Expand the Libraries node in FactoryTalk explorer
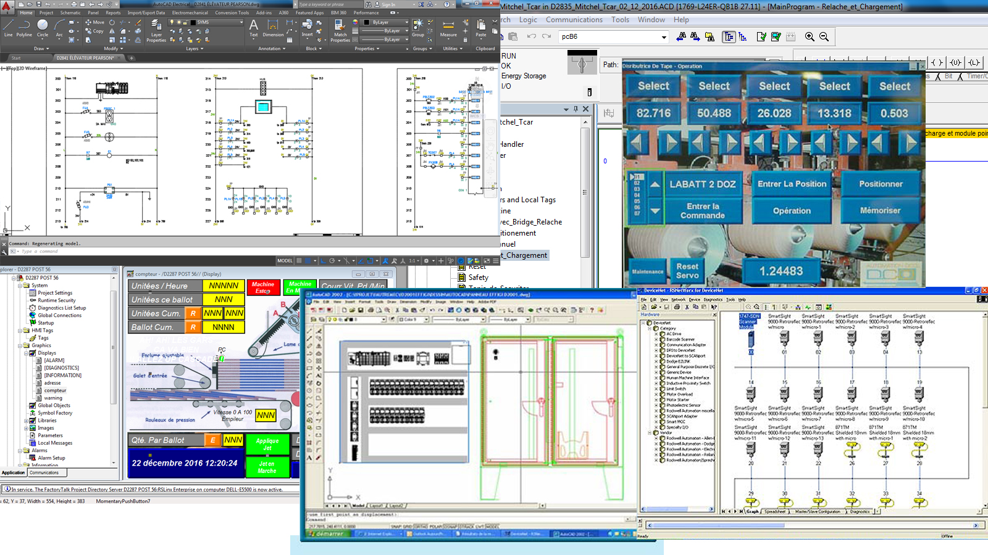 tap(27, 421)
